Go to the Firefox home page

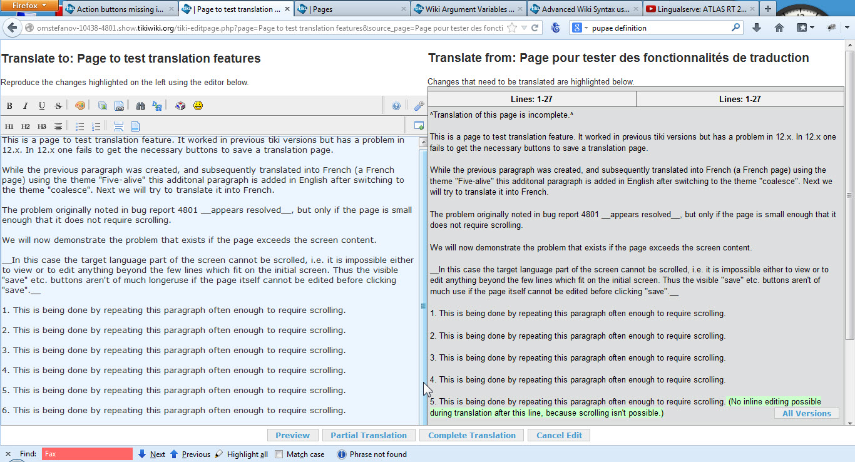(779, 28)
